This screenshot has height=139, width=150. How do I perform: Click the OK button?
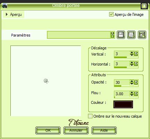48,130
